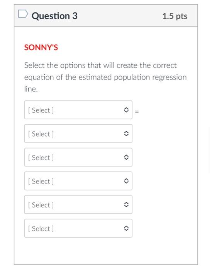This screenshot has height=271, width=212.
Task: Click the up-down arrows on the last Select box
Action: pos(126,228)
